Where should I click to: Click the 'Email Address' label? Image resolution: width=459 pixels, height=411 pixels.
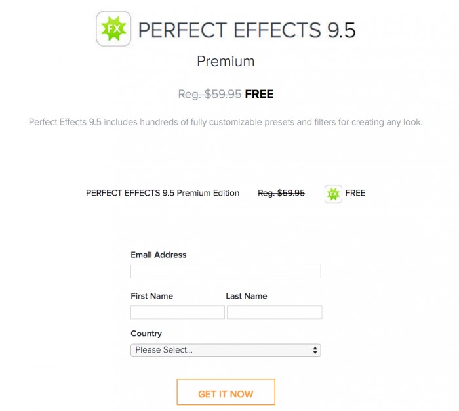click(159, 255)
